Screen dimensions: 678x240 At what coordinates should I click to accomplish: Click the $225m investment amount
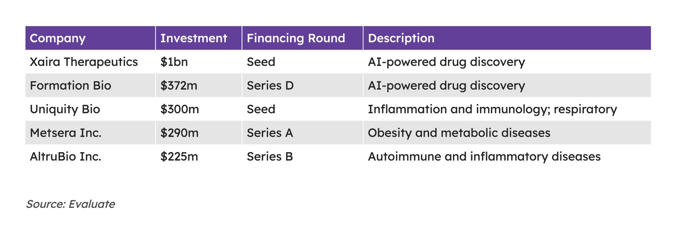click(x=179, y=157)
